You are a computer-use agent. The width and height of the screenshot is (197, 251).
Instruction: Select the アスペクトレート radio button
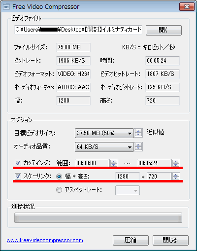59,190
